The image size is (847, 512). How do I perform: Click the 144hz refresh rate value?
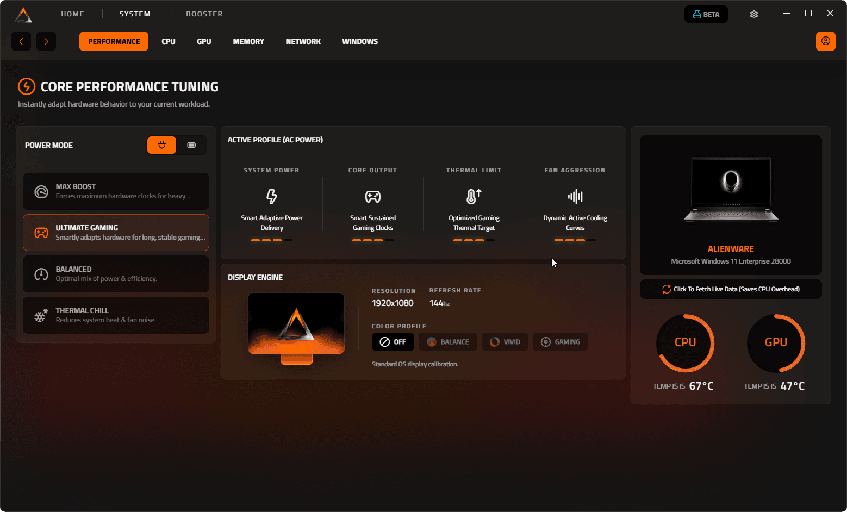[439, 303]
